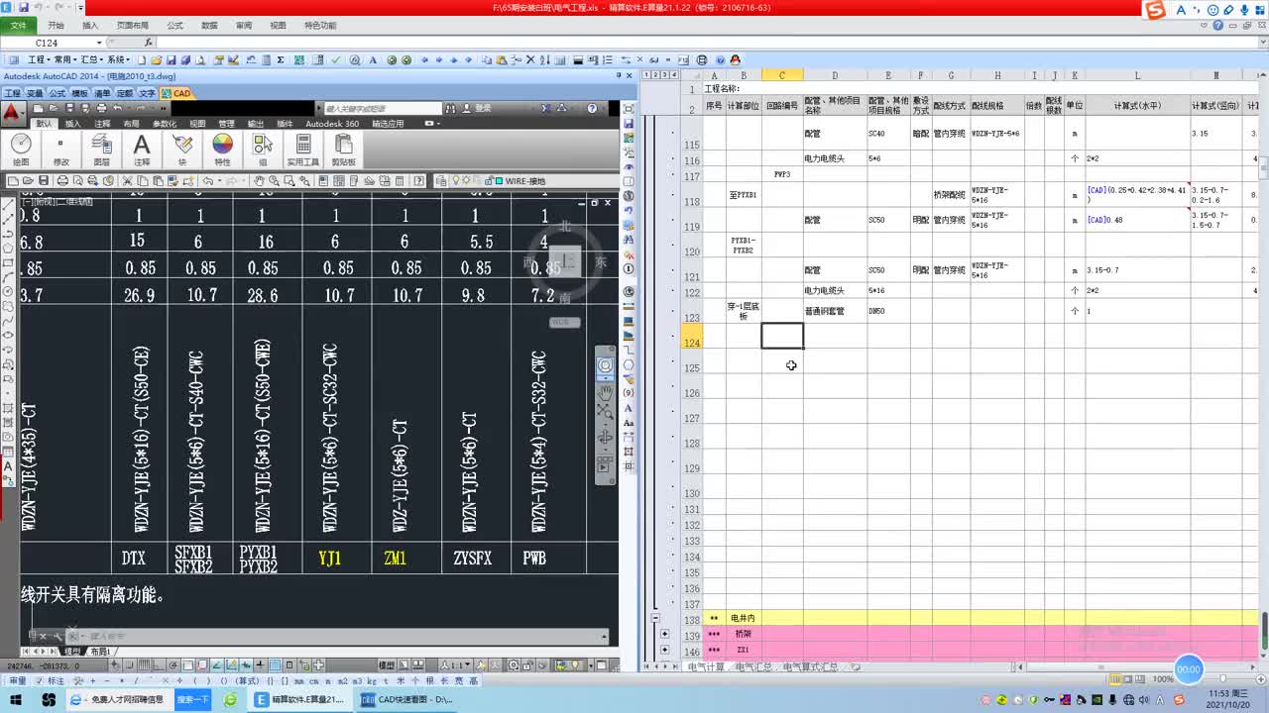Image resolution: width=1269 pixels, height=713 pixels.
Task: Open the 修改 (Modify) panel in AutoCAD
Action: click(61, 151)
